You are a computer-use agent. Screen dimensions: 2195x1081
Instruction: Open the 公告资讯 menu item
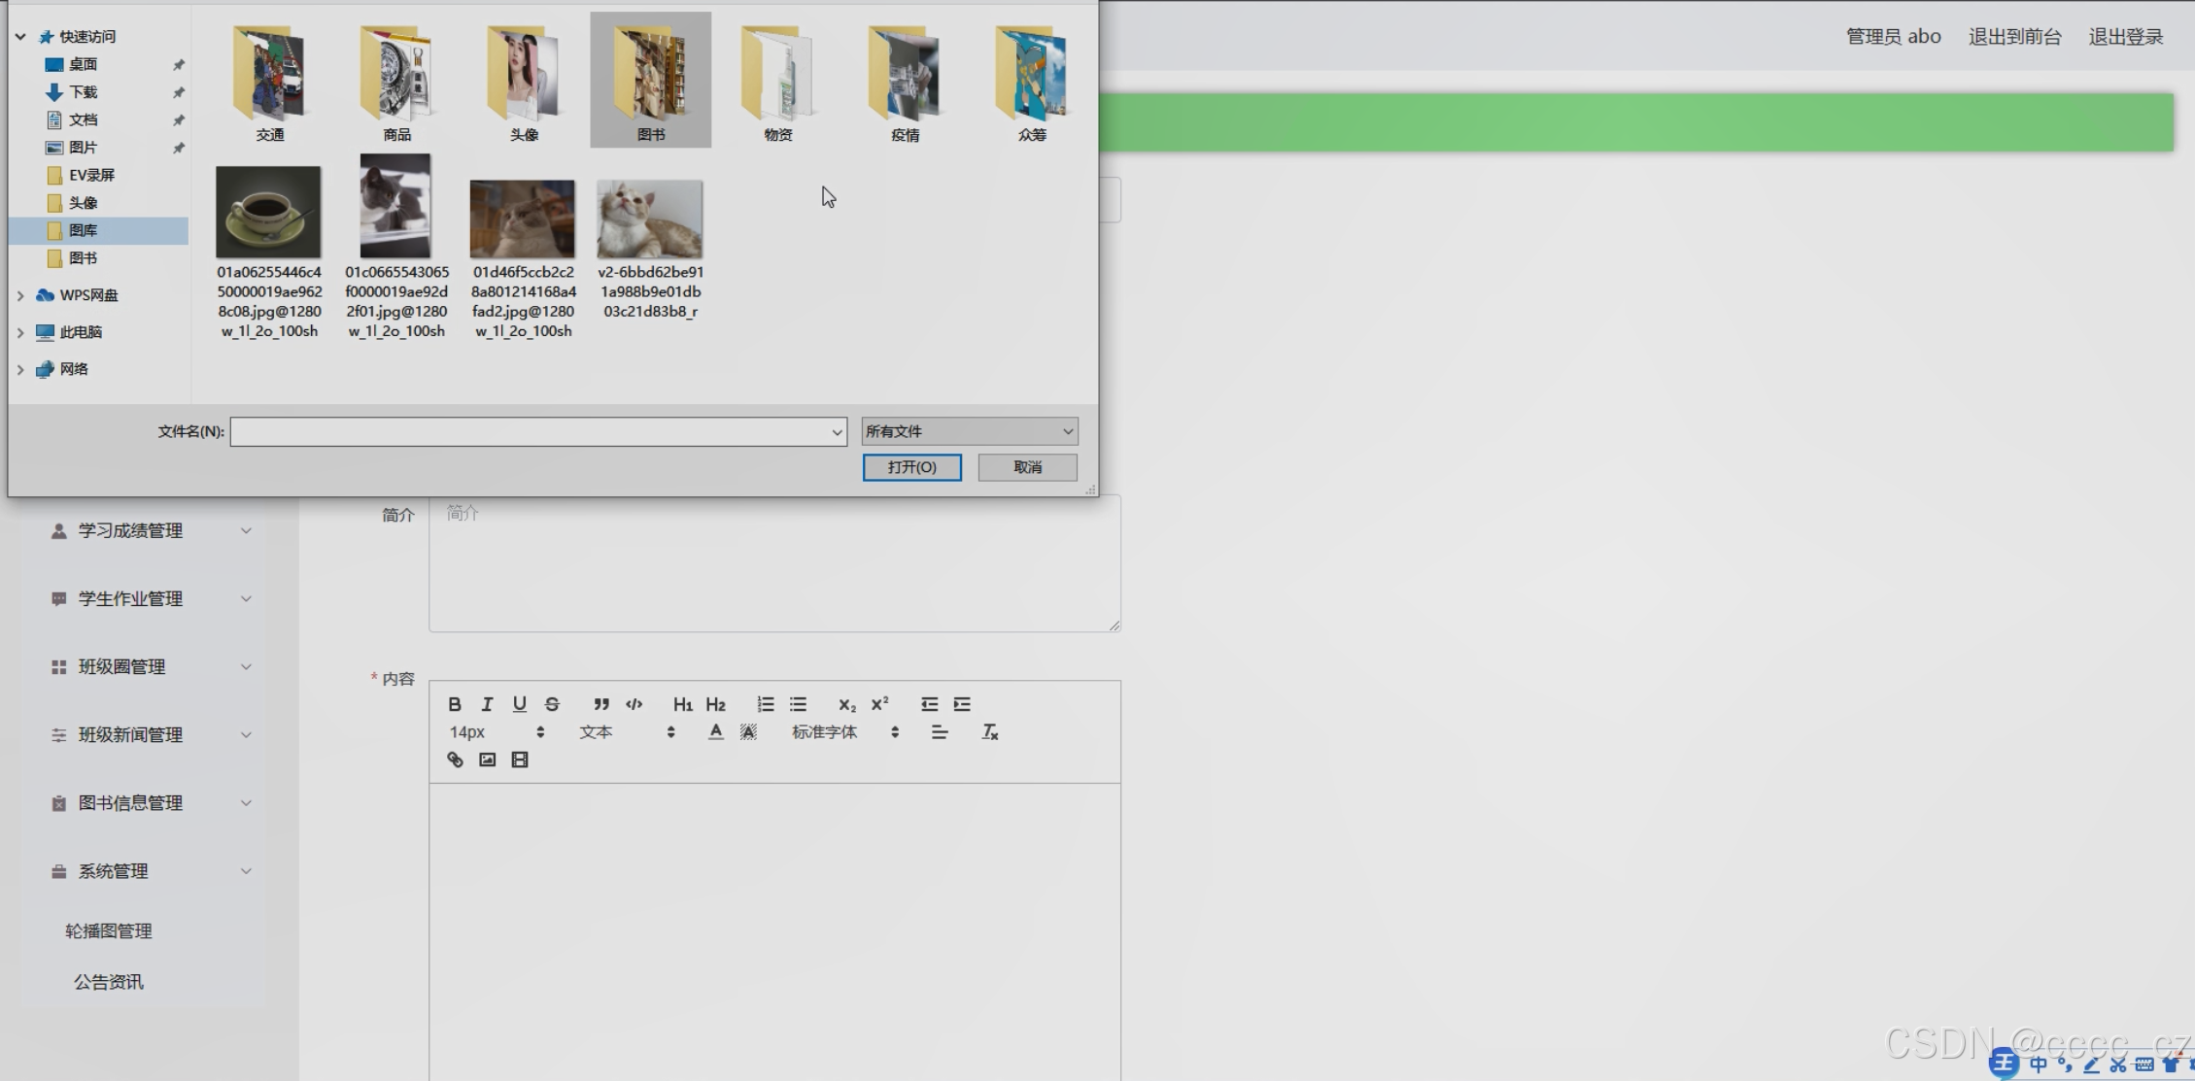109,982
